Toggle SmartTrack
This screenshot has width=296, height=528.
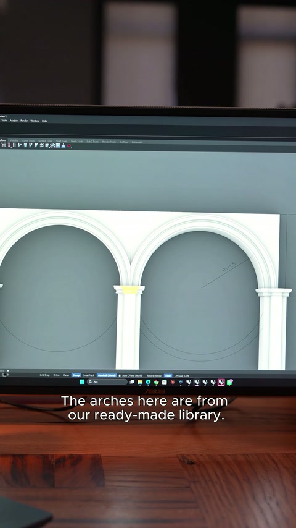(89, 375)
